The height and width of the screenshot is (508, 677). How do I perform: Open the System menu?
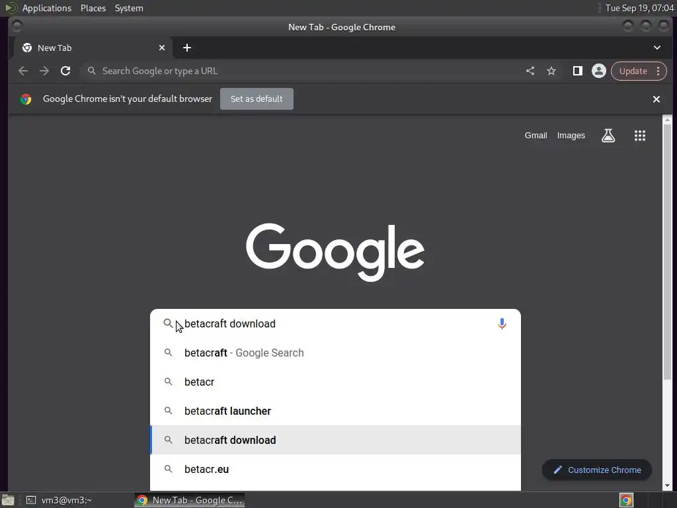click(x=129, y=8)
